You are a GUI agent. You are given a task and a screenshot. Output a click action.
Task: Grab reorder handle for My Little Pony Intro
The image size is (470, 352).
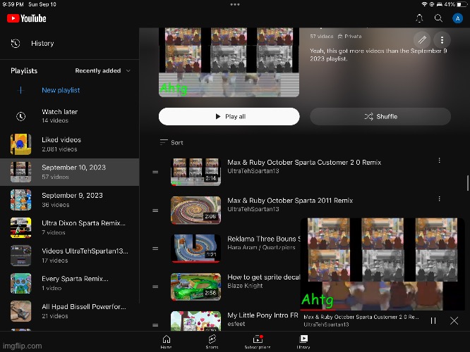tap(155, 325)
